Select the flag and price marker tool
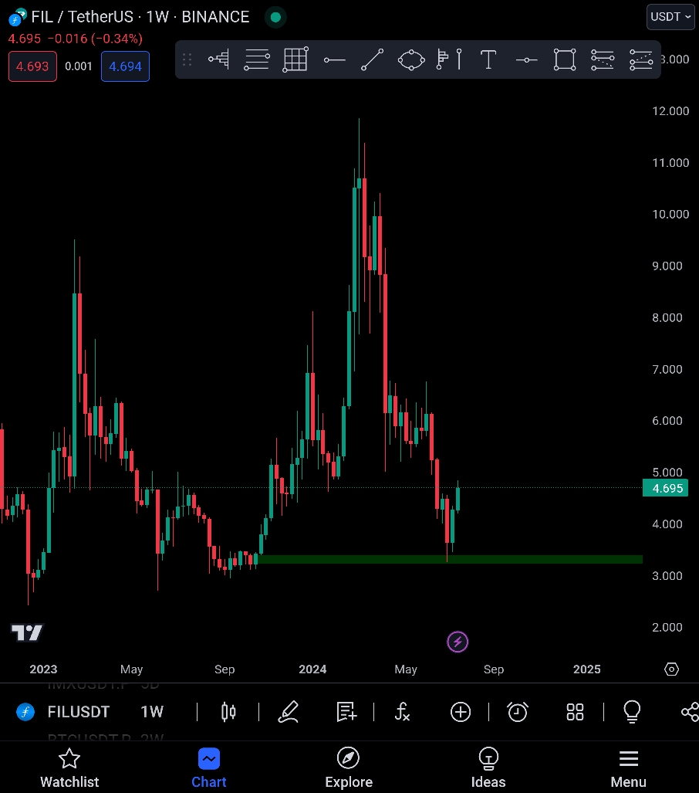Screen dimensions: 699x793 coord(449,59)
